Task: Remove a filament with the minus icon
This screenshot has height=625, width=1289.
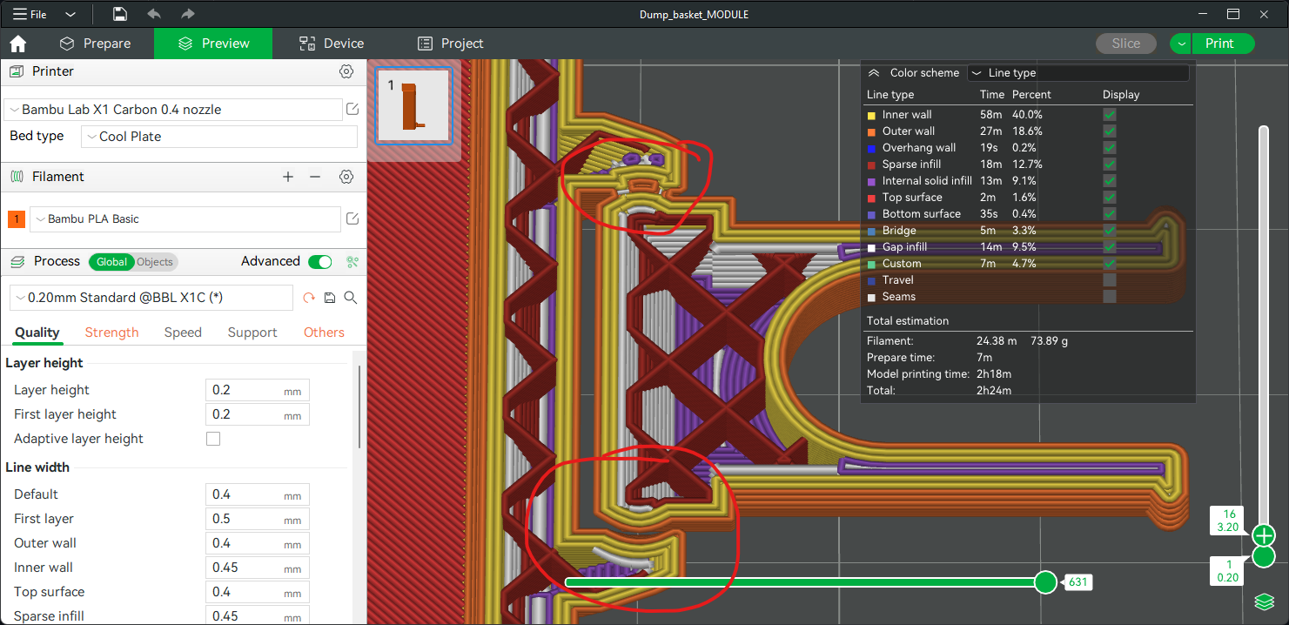Action: pos(315,177)
